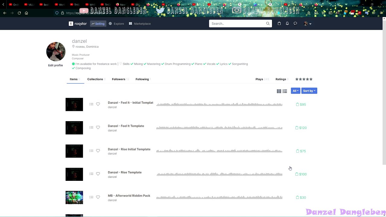
Task: Buy Rise Template for $100
Action: [301, 174]
